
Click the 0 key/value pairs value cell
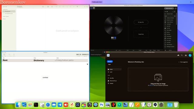coord(65,60)
